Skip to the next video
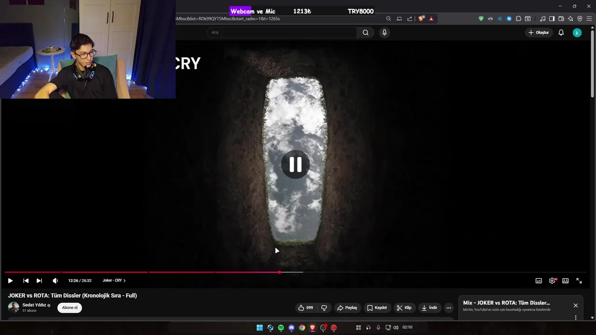Viewport: 596px width, 335px height. coord(39,281)
